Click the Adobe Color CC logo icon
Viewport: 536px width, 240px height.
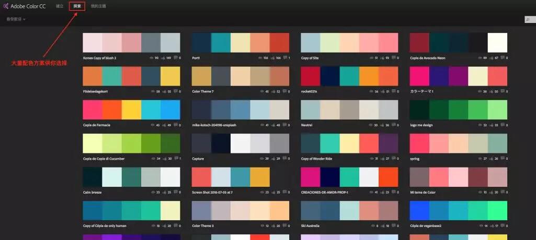coord(6,6)
